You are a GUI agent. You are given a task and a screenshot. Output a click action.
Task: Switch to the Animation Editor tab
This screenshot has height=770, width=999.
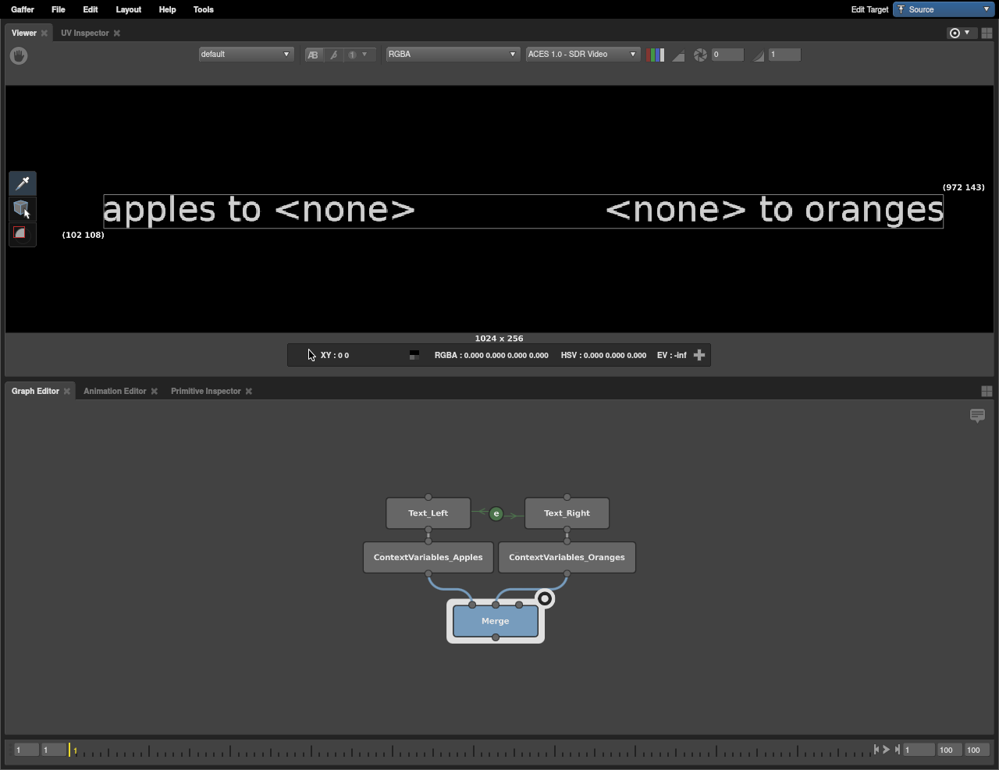point(115,391)
